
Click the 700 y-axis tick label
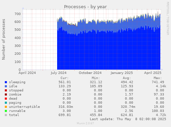click(18, 14)
